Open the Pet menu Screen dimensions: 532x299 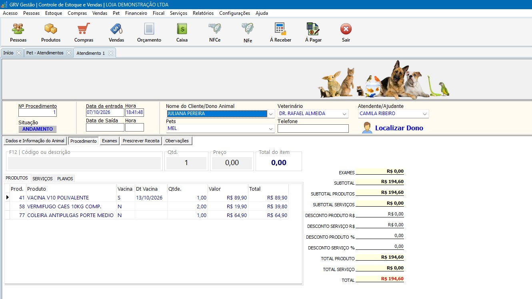point(116,13)
